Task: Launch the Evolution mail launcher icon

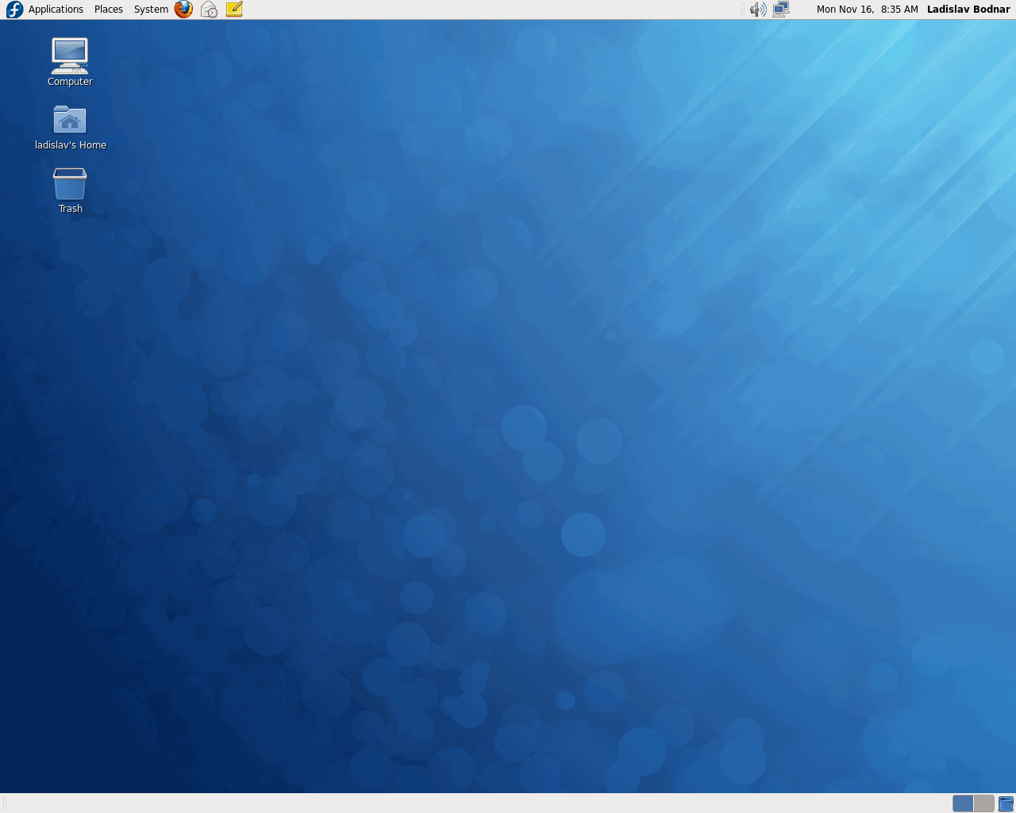Action: [209, 10]
